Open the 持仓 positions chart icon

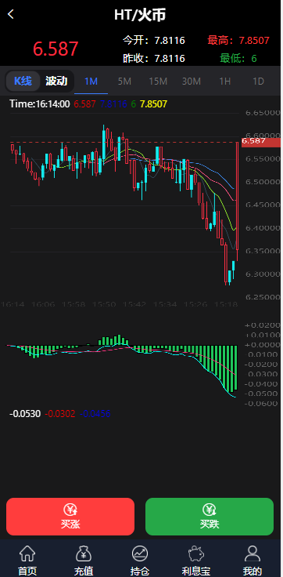point(140,553)
